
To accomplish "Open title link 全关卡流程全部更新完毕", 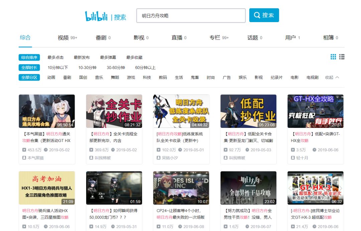I will (113, 137).
